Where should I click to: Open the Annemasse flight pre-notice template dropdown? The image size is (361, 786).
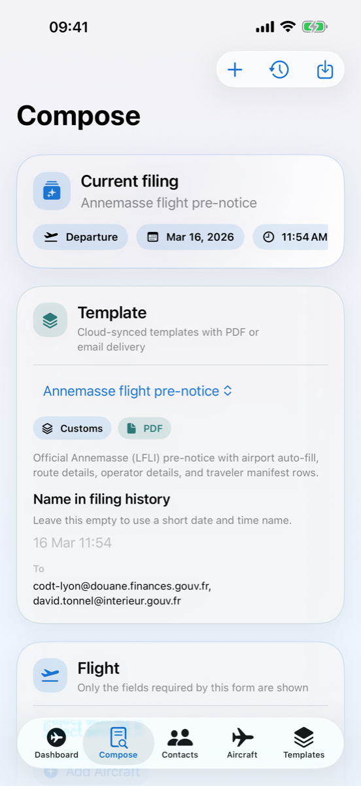(x=137, y=391)
